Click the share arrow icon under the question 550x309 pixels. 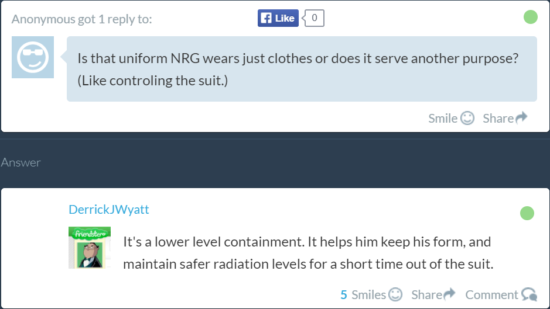pos(521,118)
